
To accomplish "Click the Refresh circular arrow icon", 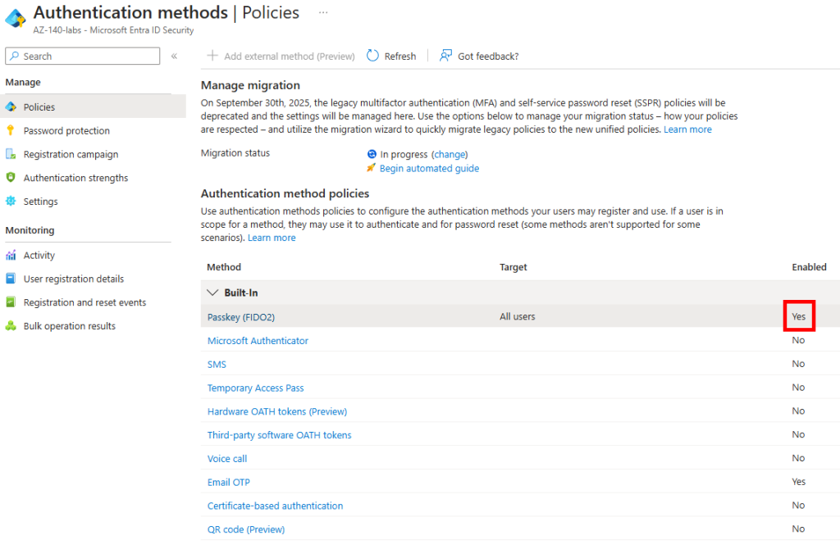I will 372,56.
